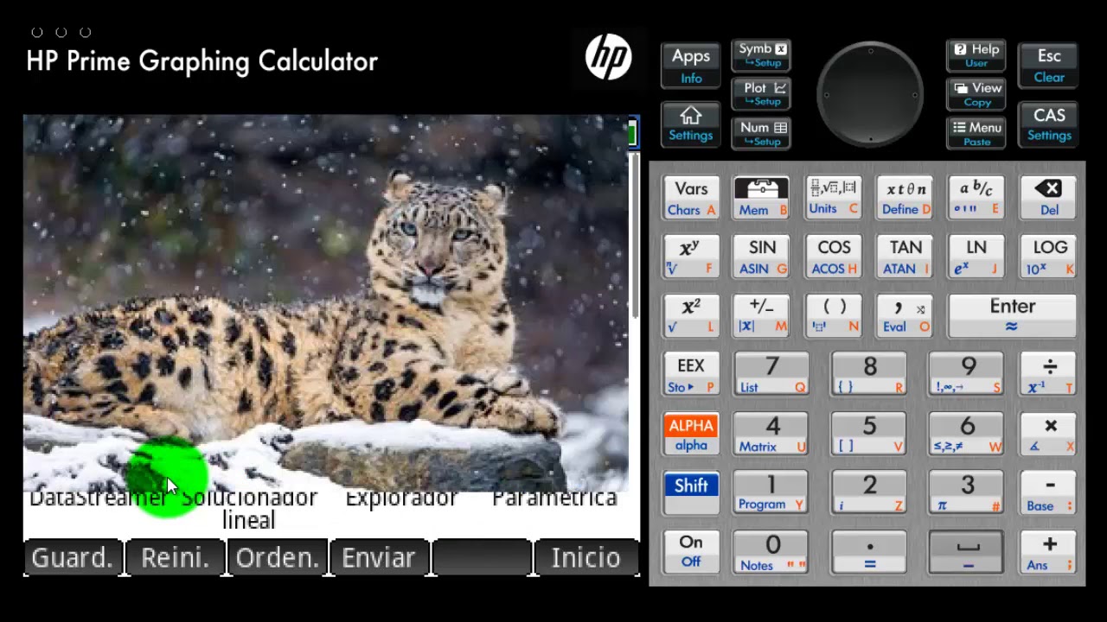Click the orange ALPHA key

[x=691, y=434]
